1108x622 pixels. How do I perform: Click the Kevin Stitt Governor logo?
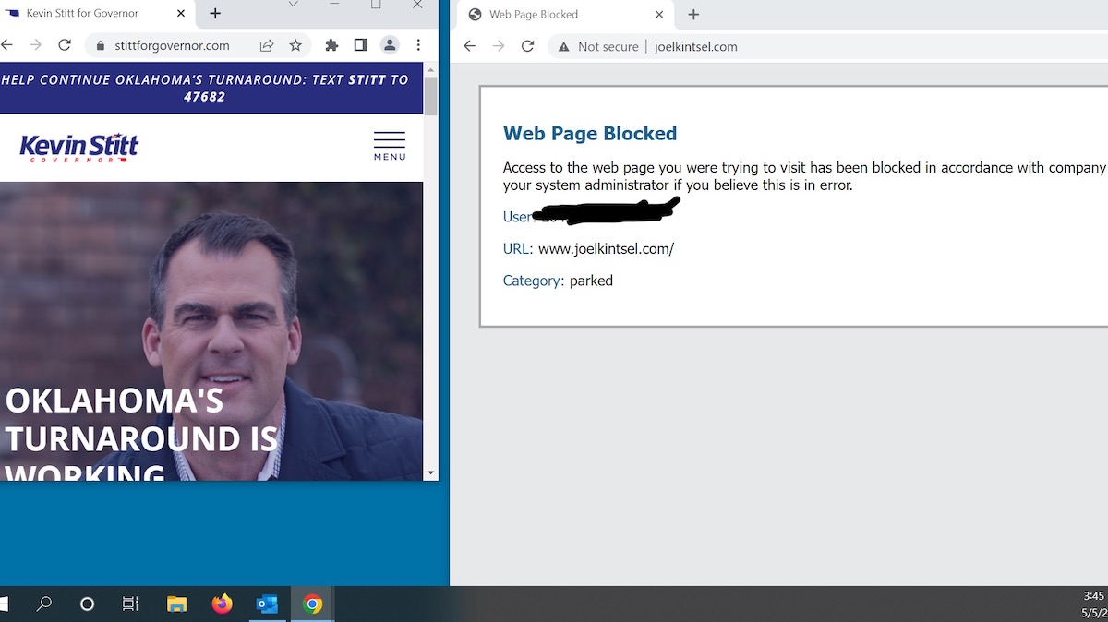(x=78, y=148)
